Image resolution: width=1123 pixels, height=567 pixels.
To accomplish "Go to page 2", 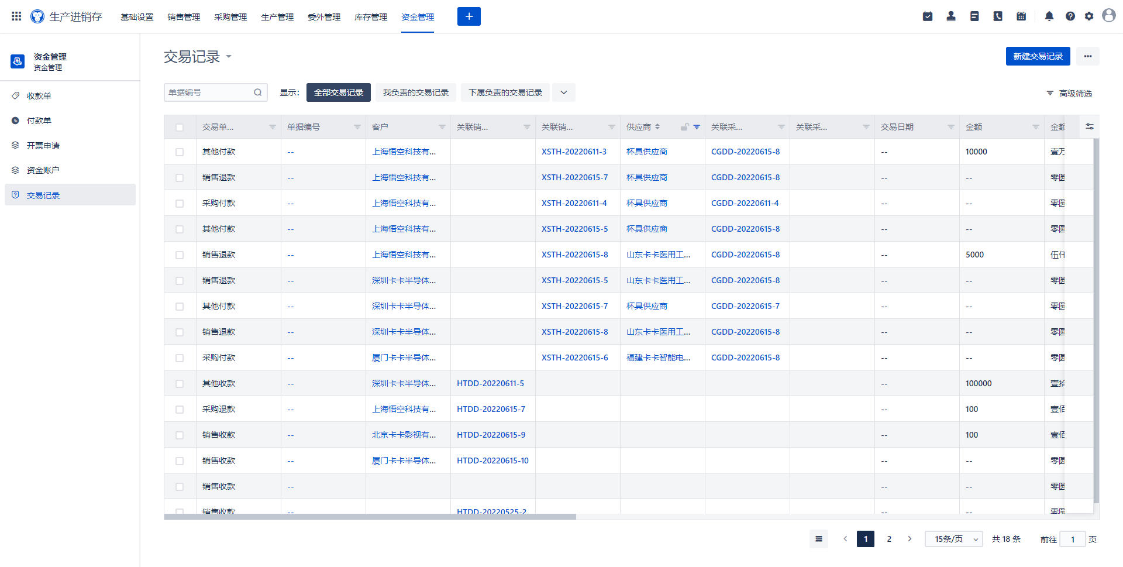I will click(889, 539).
